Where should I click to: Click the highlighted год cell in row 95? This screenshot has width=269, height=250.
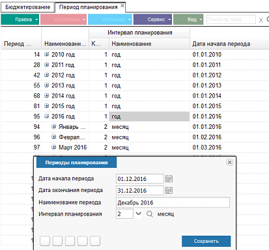coord(149,117)
